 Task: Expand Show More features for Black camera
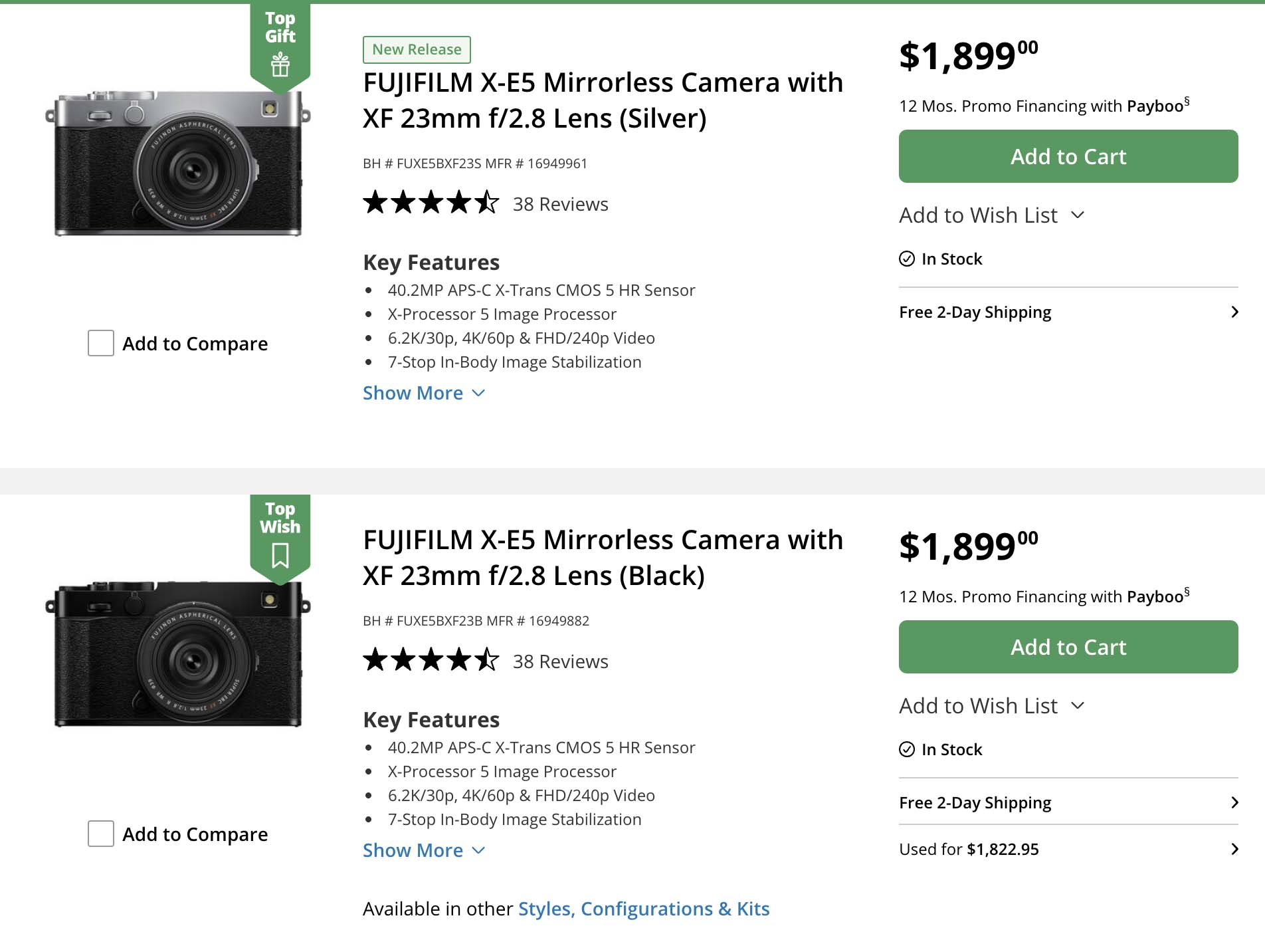click(x=423, y=850)
